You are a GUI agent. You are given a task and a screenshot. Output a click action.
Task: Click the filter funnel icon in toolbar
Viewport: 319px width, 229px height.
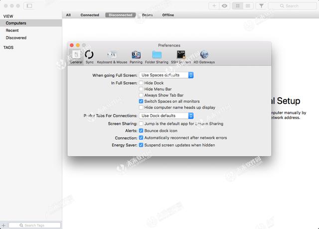(261, 6)
